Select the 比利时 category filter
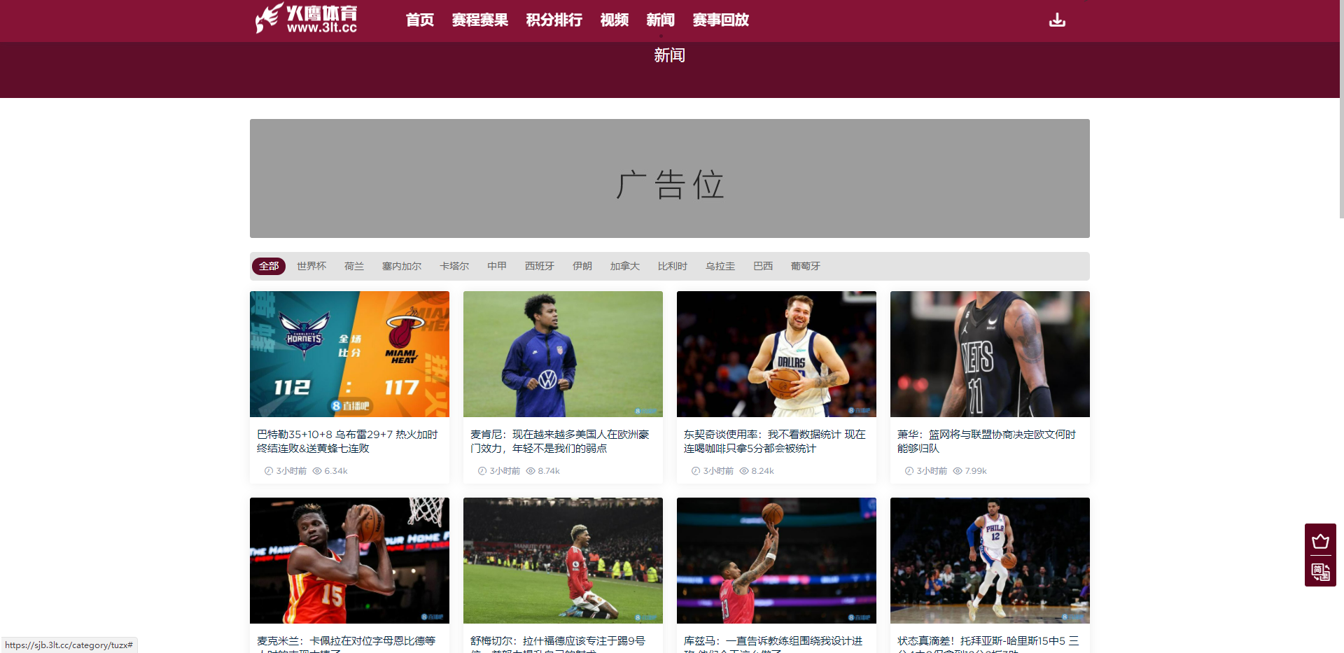1344x653 pixels. coord(673,266)
